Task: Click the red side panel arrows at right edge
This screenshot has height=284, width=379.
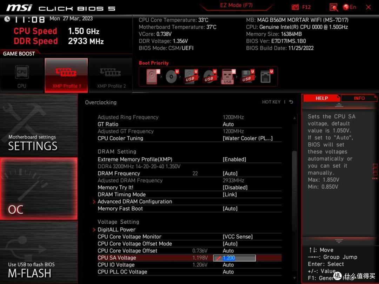Action: (375, 178)
